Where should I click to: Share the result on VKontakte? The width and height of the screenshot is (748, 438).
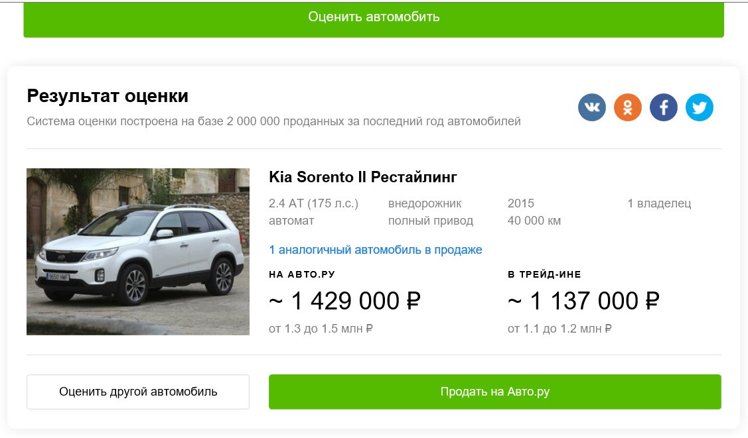pyautogui.click(x=591, y=107)
